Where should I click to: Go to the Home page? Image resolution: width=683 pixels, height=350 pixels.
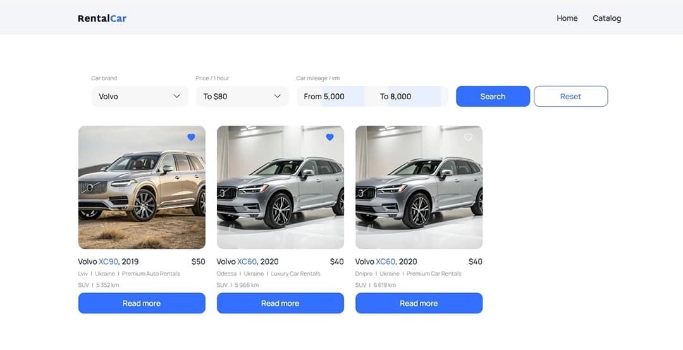(x=567, y=18)
